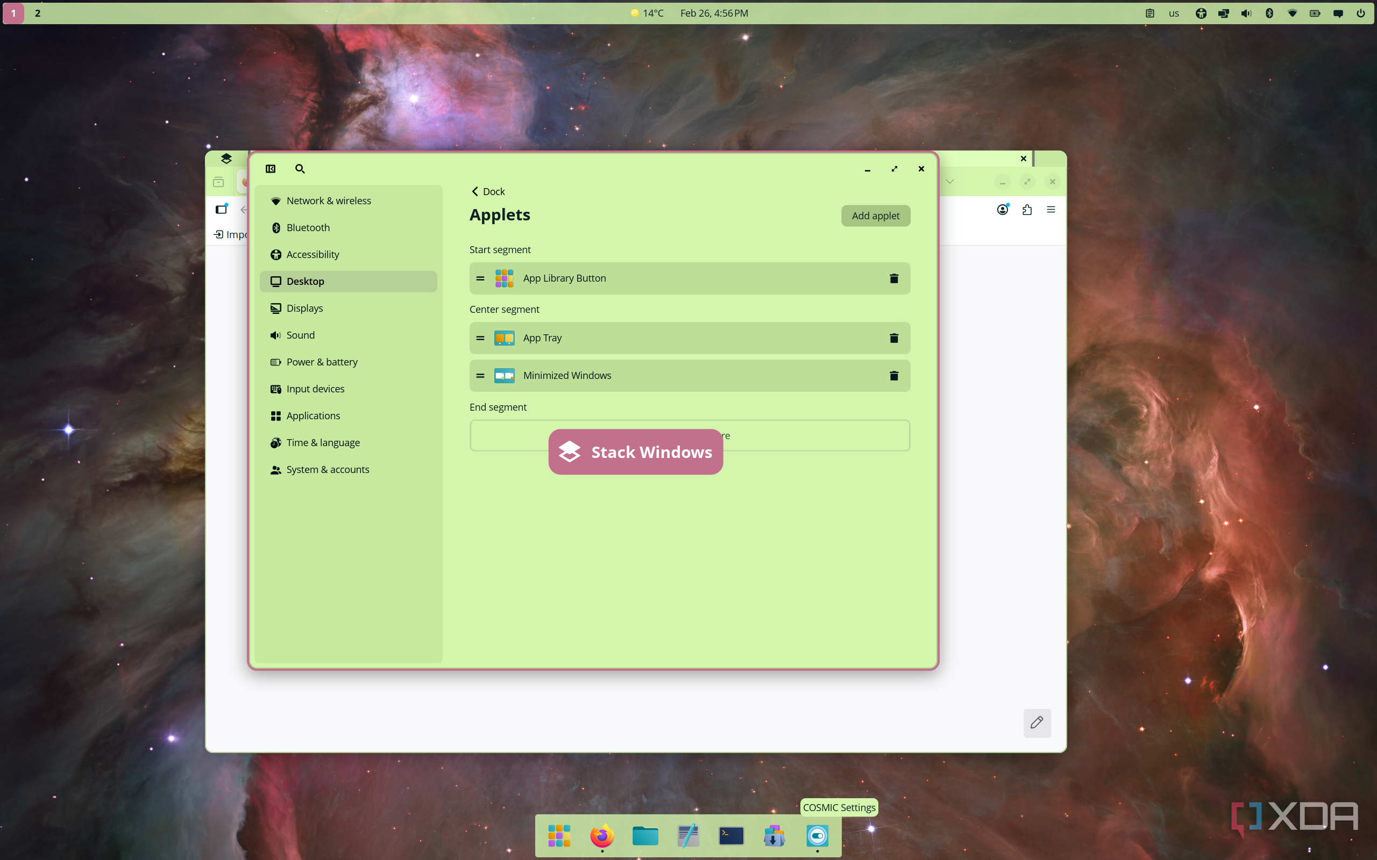Click the empty End segment drop area
This screenshot has height=860, width=1377.
tap(690, 436)
